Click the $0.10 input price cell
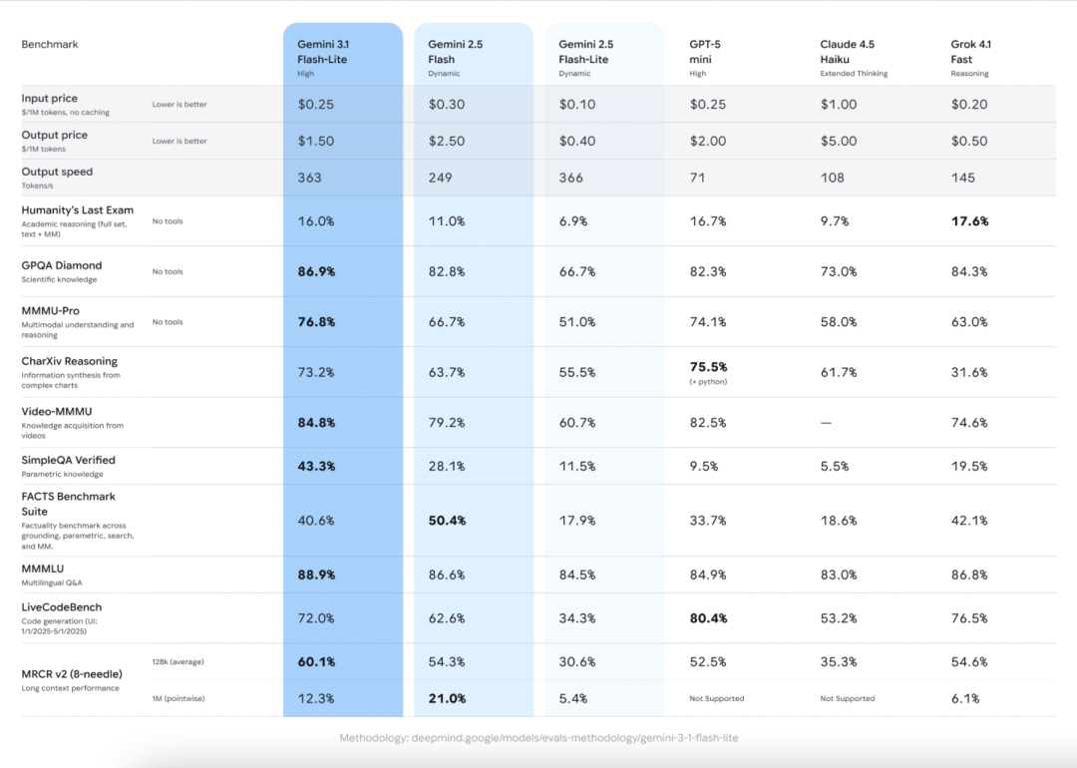 [577, 105]
